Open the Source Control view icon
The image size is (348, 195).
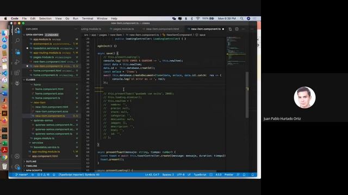point(17,51)
